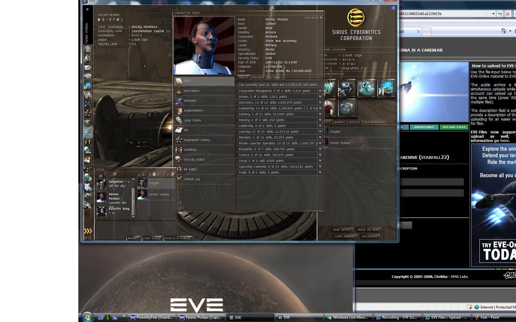
Task: Expand the Drones skill group
Action: tap(320, 97)
